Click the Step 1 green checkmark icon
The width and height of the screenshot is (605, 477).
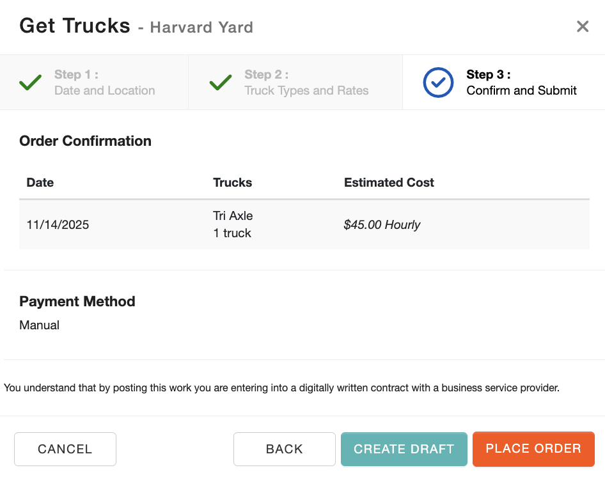(30, 82)
